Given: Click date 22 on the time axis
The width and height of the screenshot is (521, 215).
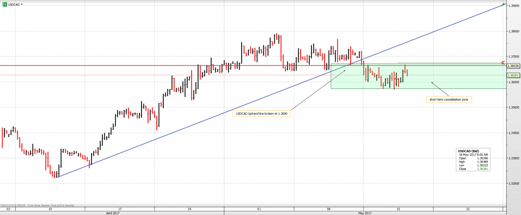Looking at the screenshot, I should (467, 209).
